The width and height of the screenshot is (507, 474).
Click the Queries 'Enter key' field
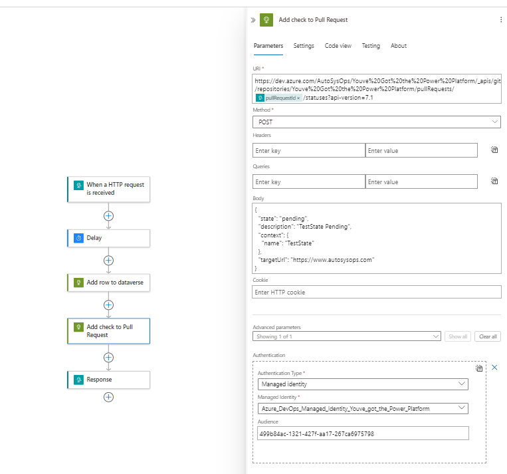pos(309,182)
